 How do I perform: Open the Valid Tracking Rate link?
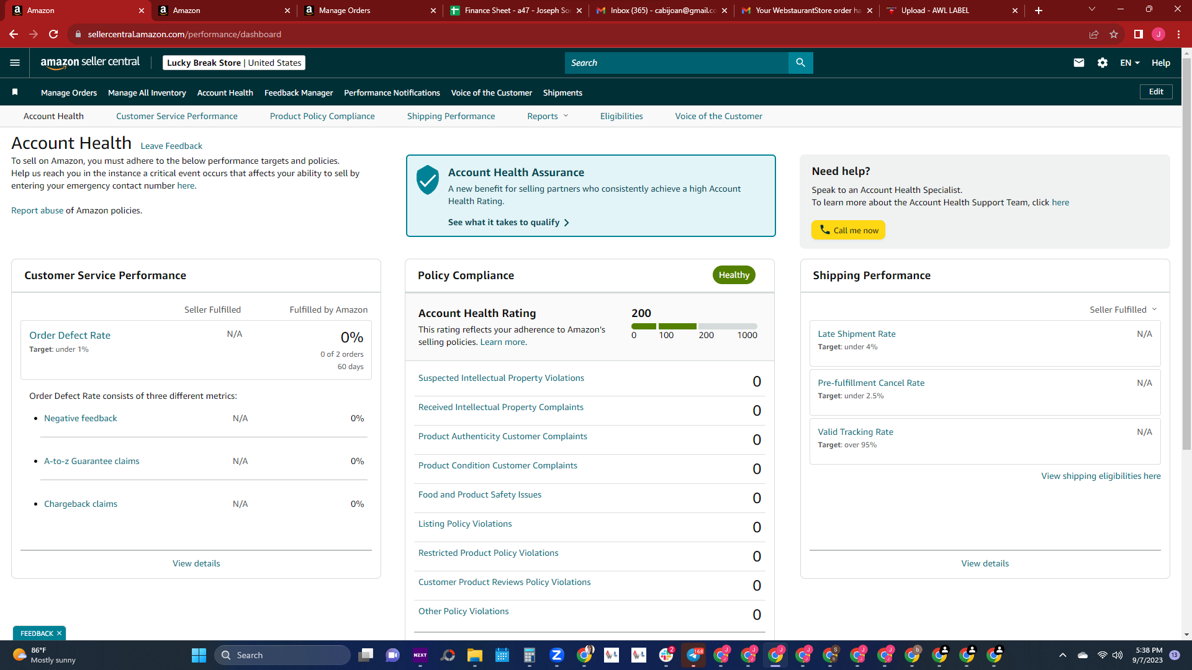[x=856, y=432]
